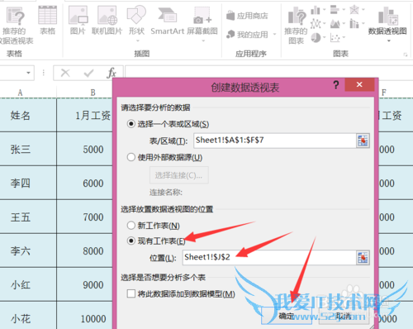This screenshot has height=329, width=413.
Task: Click the cell "李四"
Action: pyautogui.click(x=28, y=183)
